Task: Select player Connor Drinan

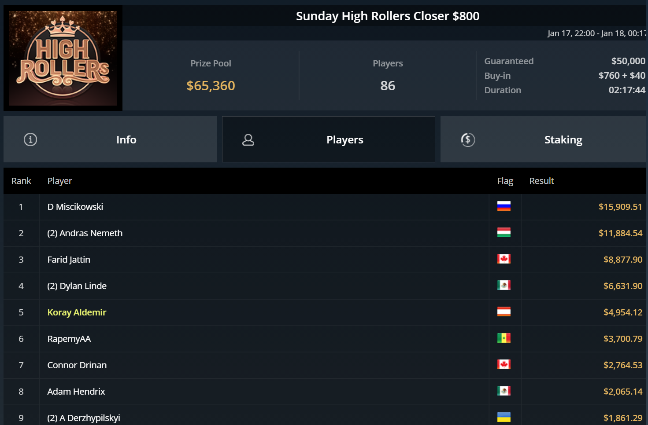Action: (x=77, y=365)
